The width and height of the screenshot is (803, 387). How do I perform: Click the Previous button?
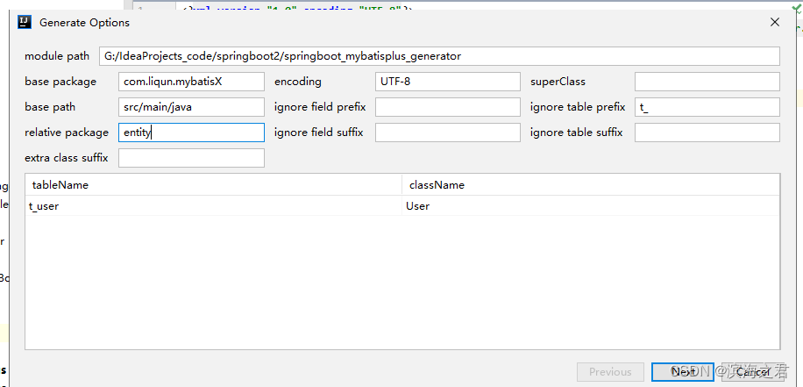click(x=610, y=372)
